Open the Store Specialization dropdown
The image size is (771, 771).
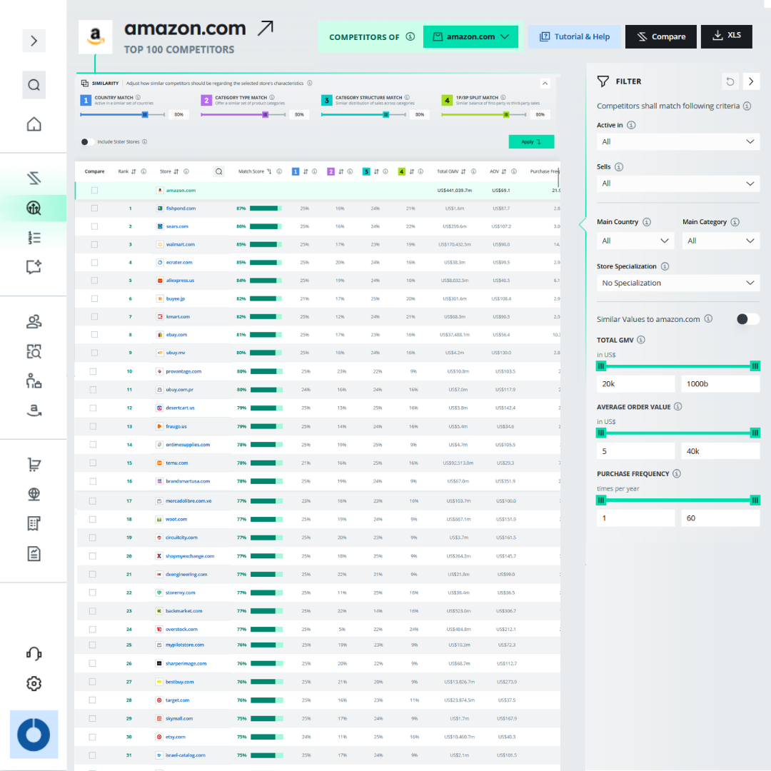click(x=678, y=283)
